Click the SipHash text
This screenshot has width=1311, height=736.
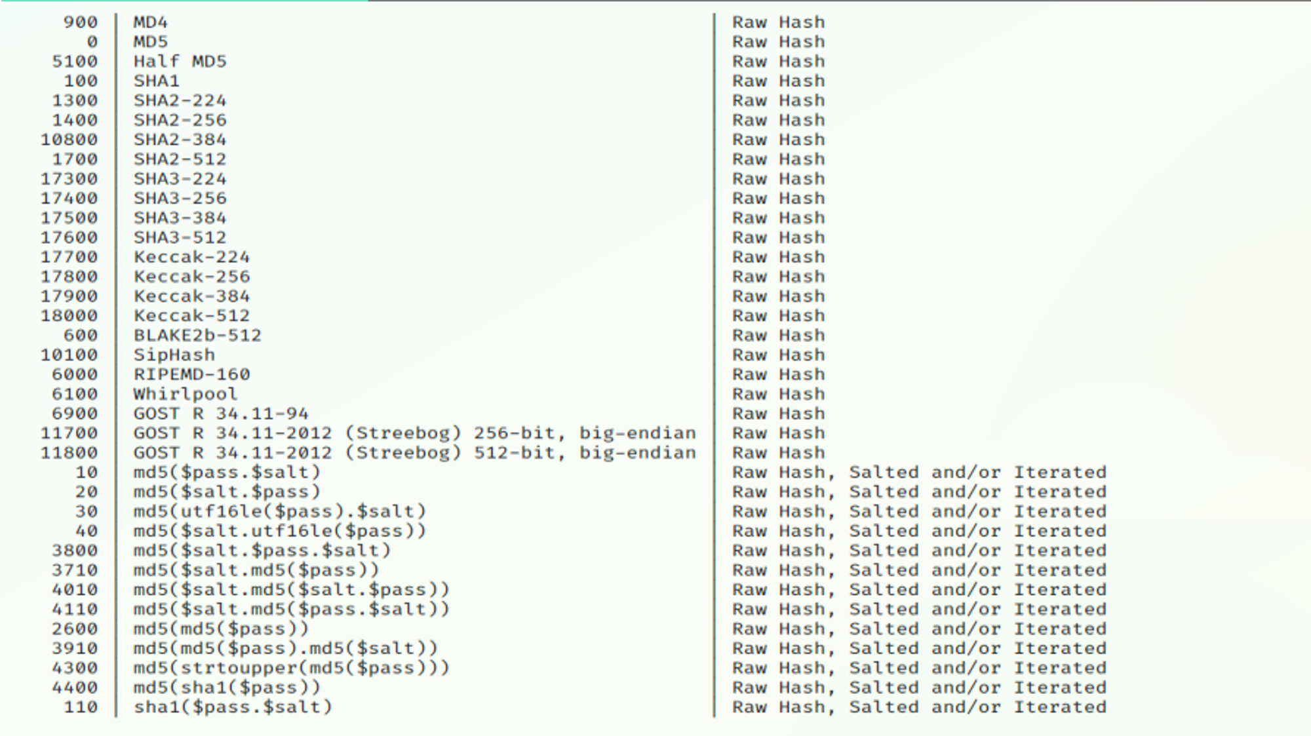coord(174,355)
